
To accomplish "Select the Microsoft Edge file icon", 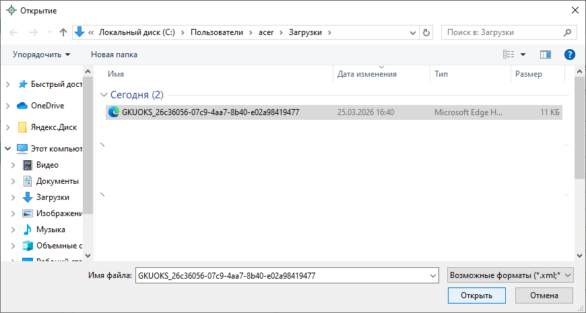I will click(114, 112).
